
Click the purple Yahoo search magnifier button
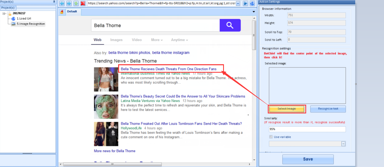pyautogui.click(x=230, y=25)
